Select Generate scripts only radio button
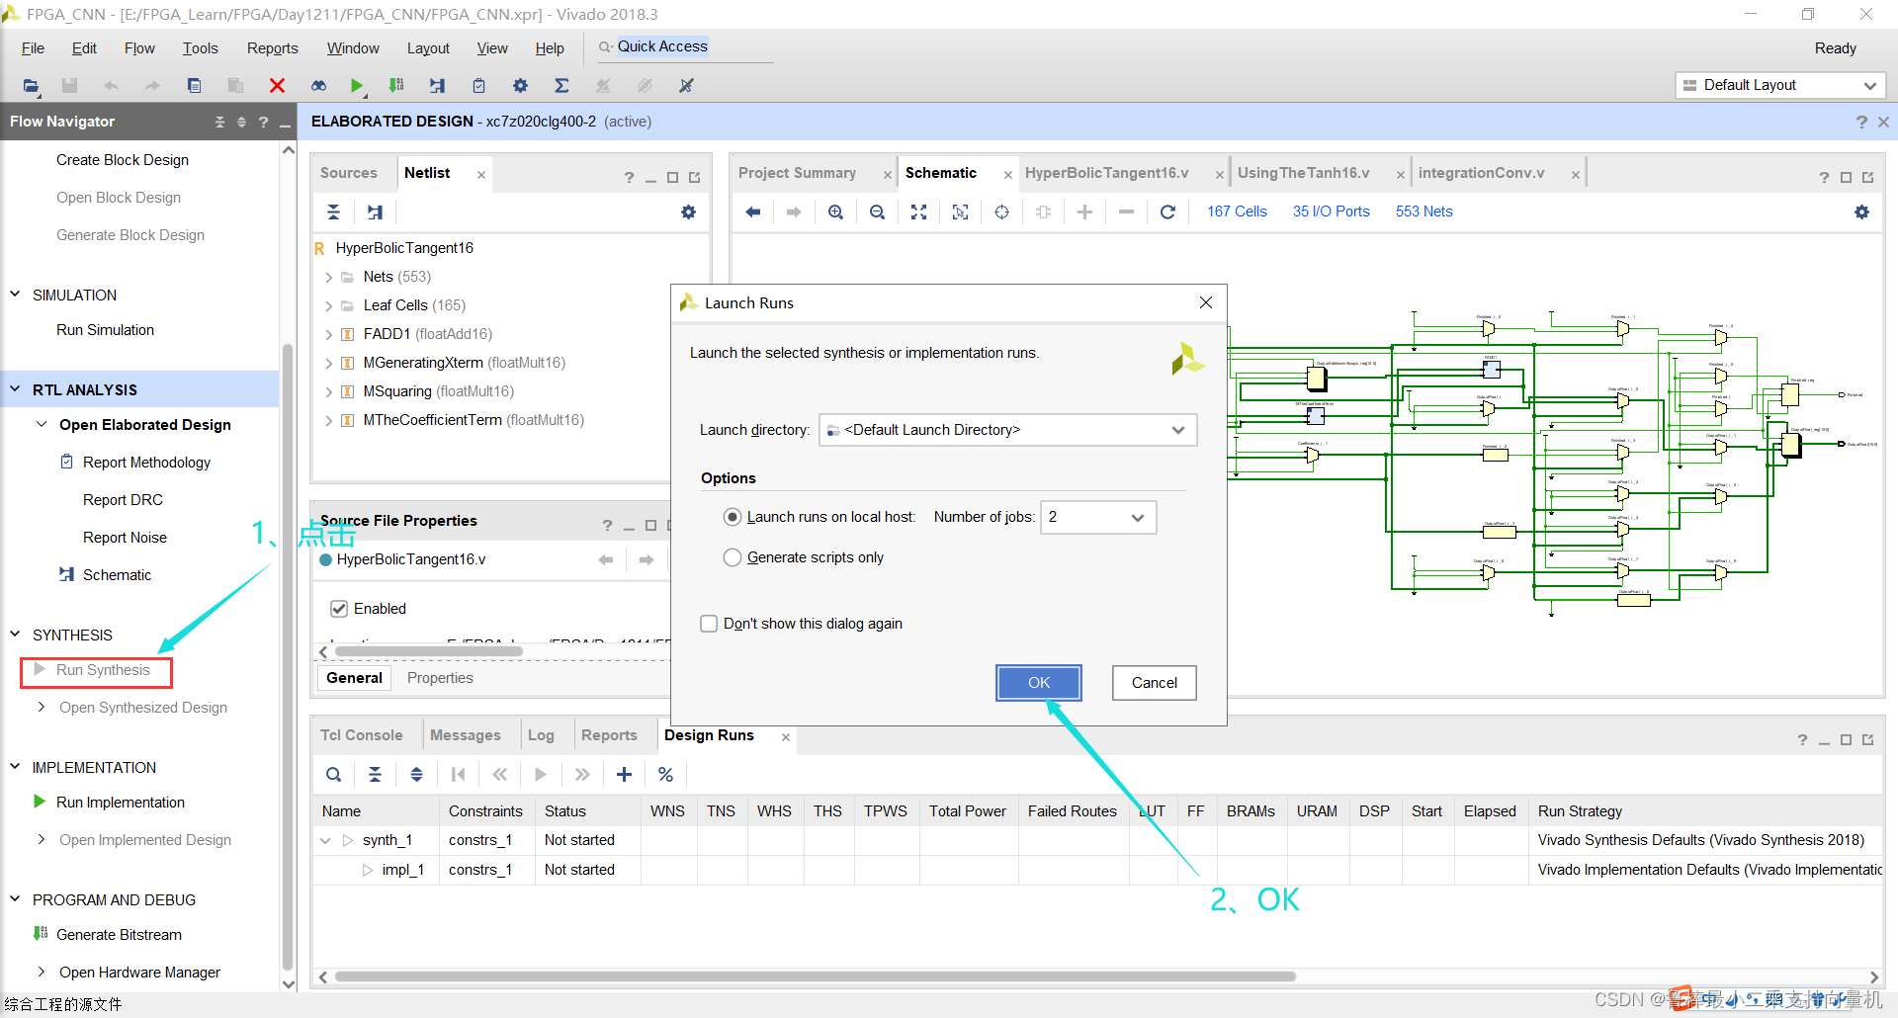Screen dimensions: 1898x1018 (x=733, y=557)
